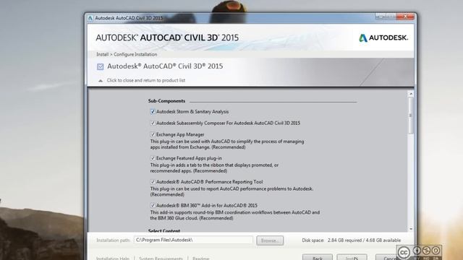The height and width of the screenshot is (260, 463).
Task: Minimize the installer window
Action: (x=381, y=17)
